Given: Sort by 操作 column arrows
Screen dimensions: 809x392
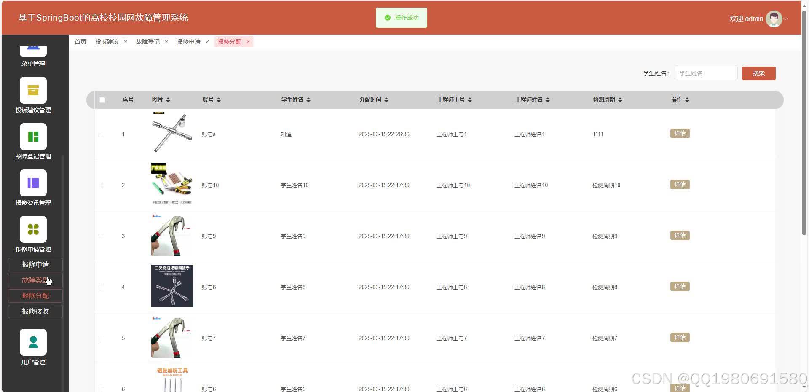Looking at the screenshot, I should click(x=687, y=100).
